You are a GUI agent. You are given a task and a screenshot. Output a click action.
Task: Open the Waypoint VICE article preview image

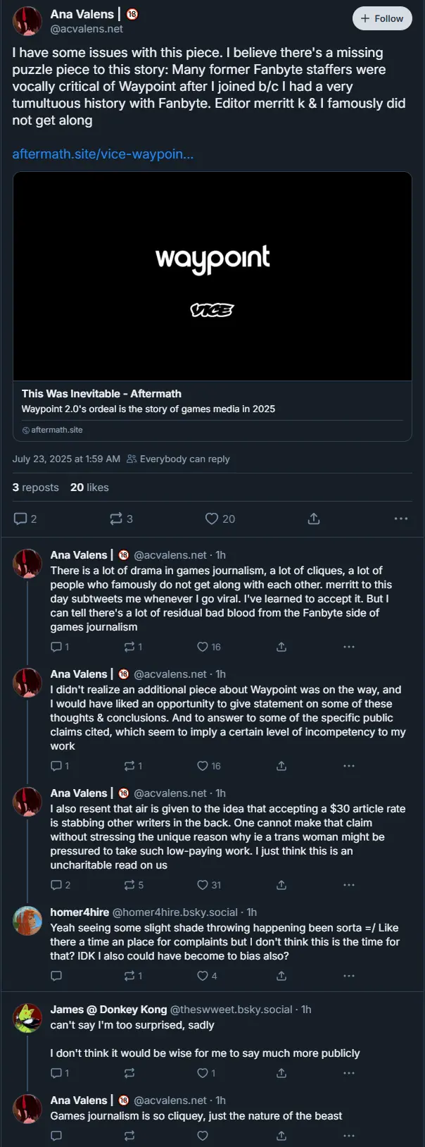click(212, 276)
